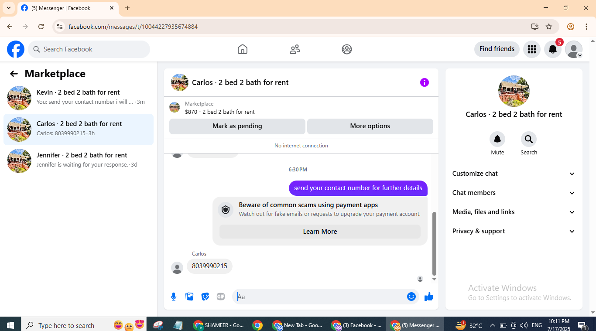Click the Windows taskbar search box
Image resolution: width=596 pixels, height=331 pixels.
(85, 325)
